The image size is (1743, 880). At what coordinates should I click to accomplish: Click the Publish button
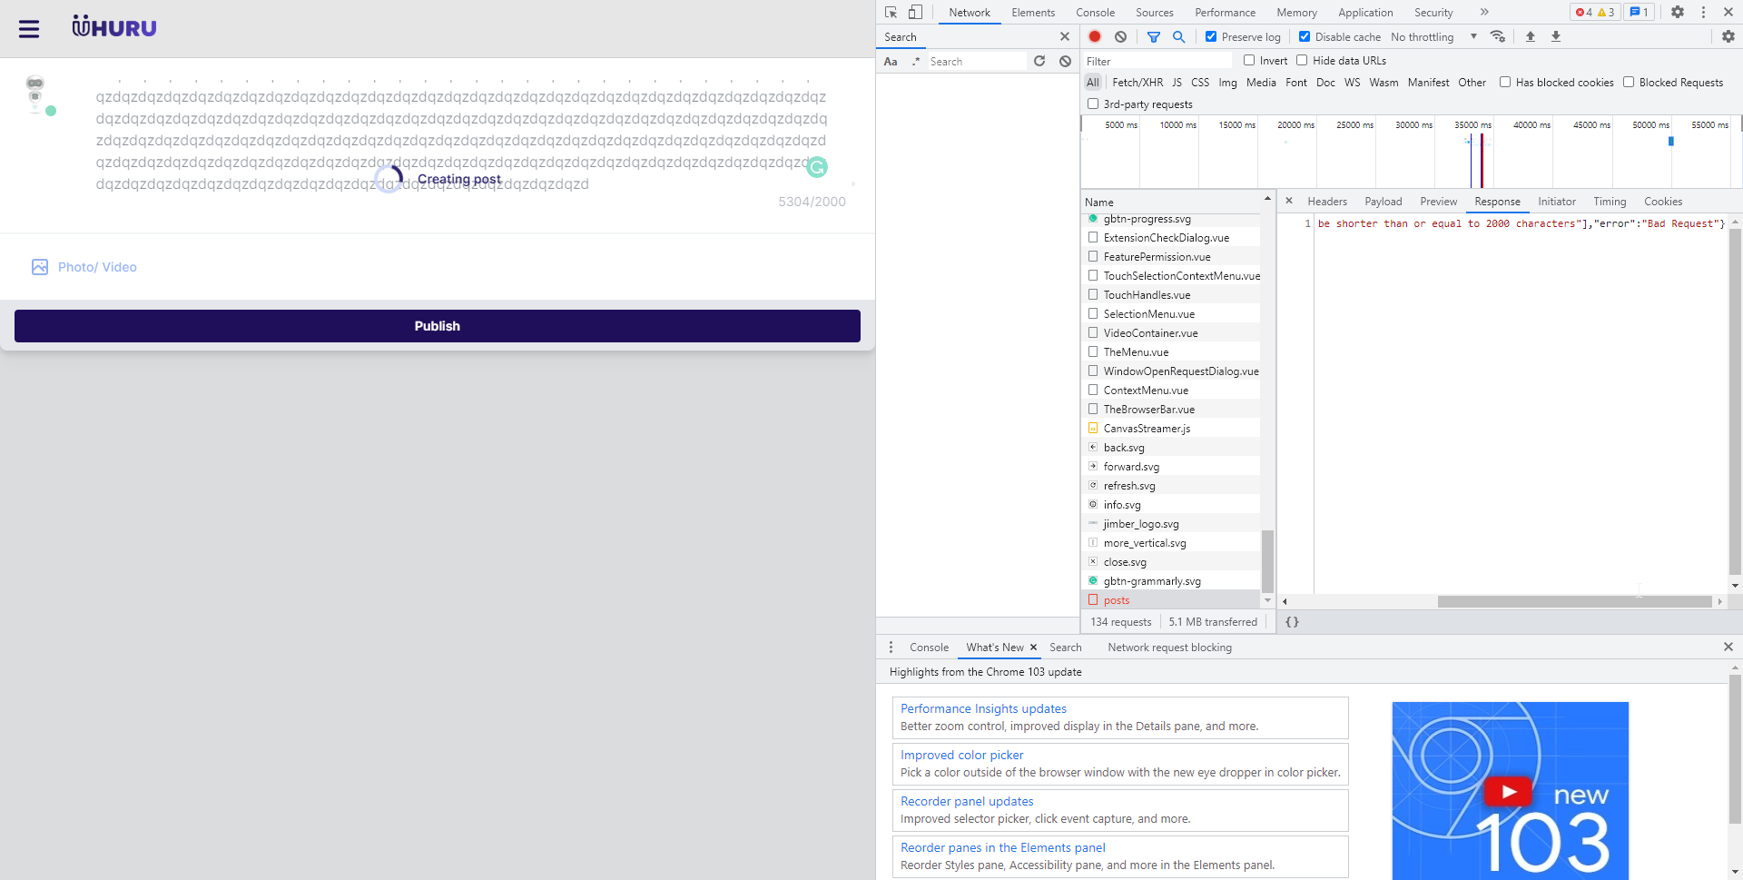[x=437, y=325]
